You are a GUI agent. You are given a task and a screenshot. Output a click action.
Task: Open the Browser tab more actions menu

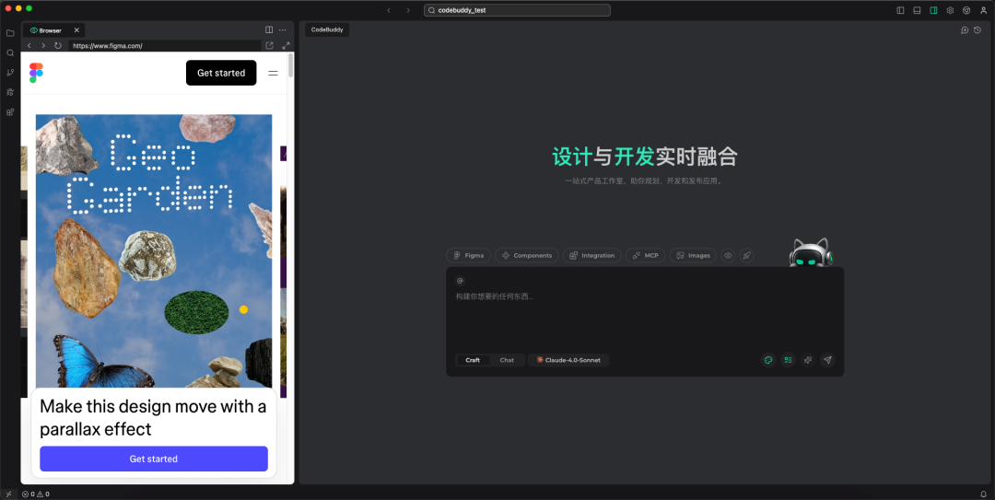[283, 29]
